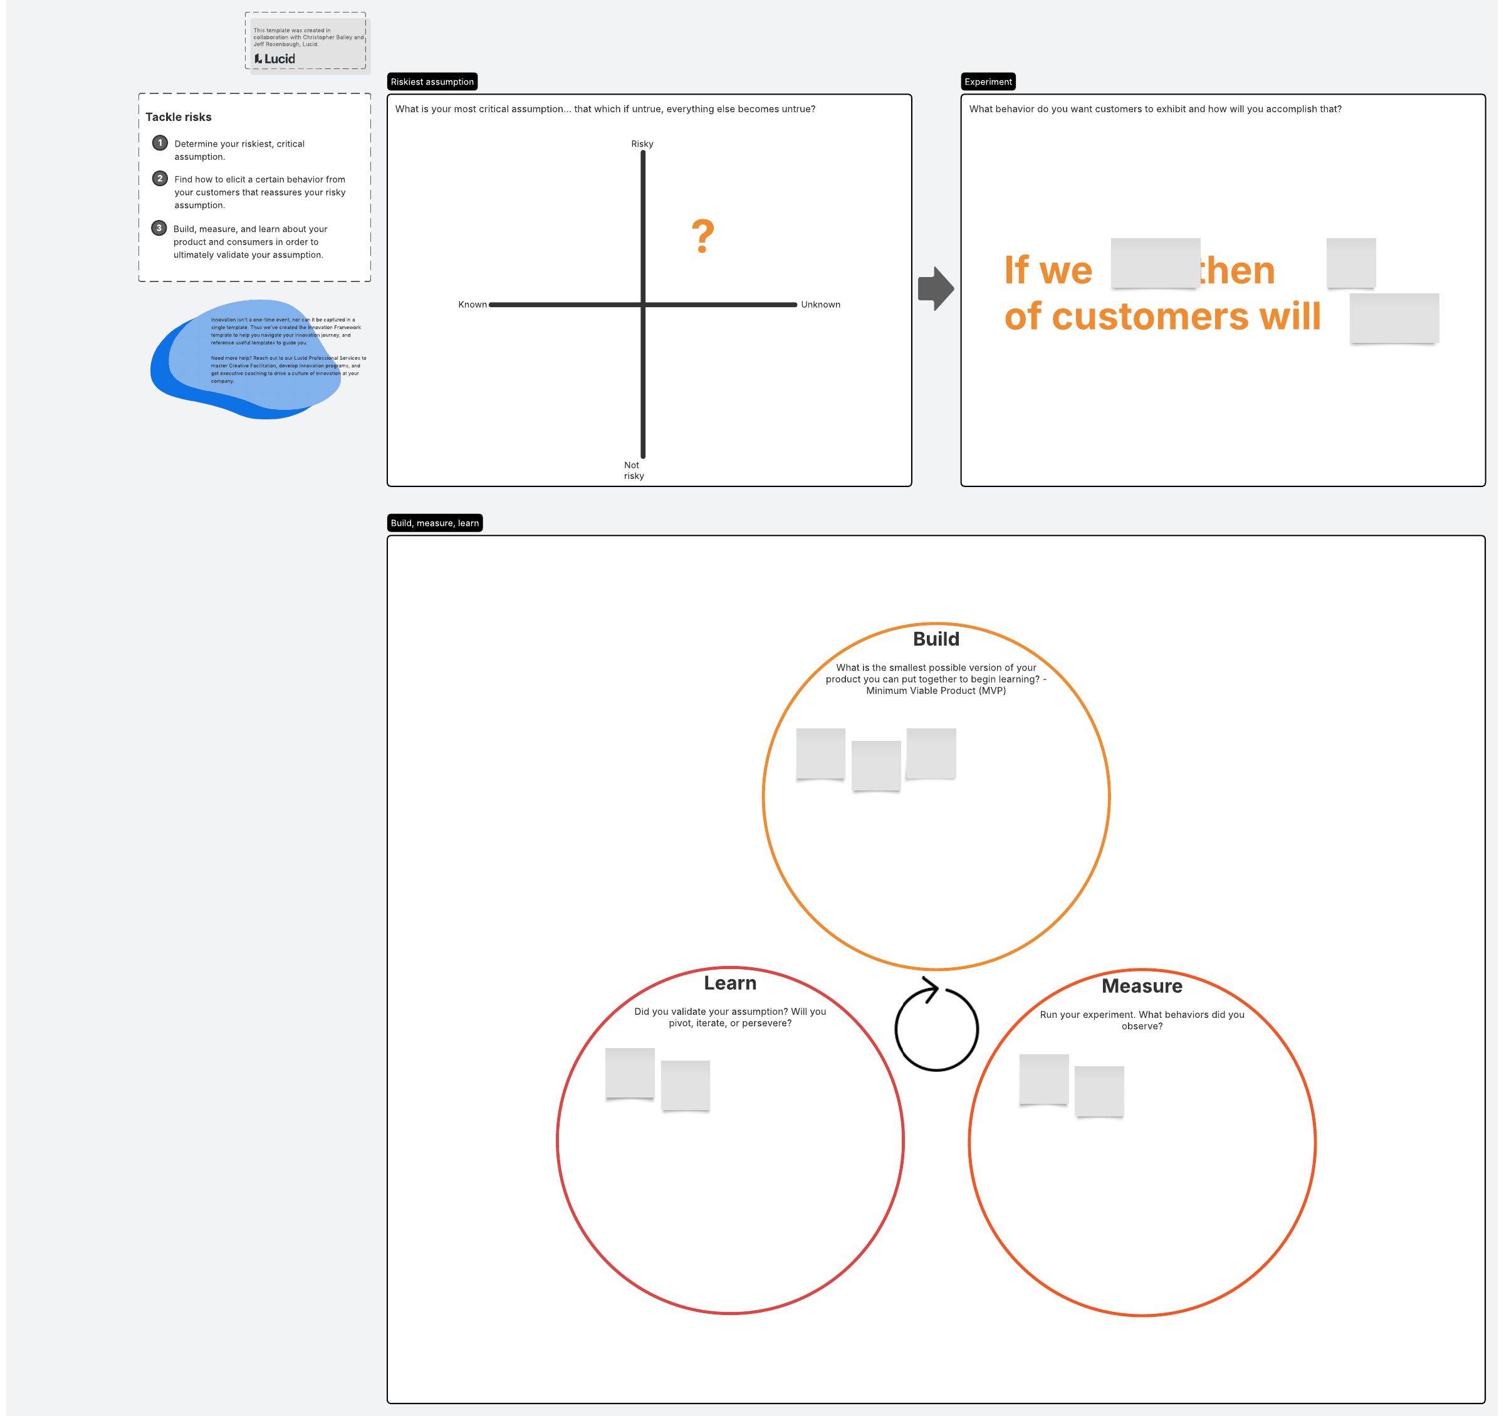
Task: Click the step 3 number badge
Action: pyautogui.click(x=159, y=228)
